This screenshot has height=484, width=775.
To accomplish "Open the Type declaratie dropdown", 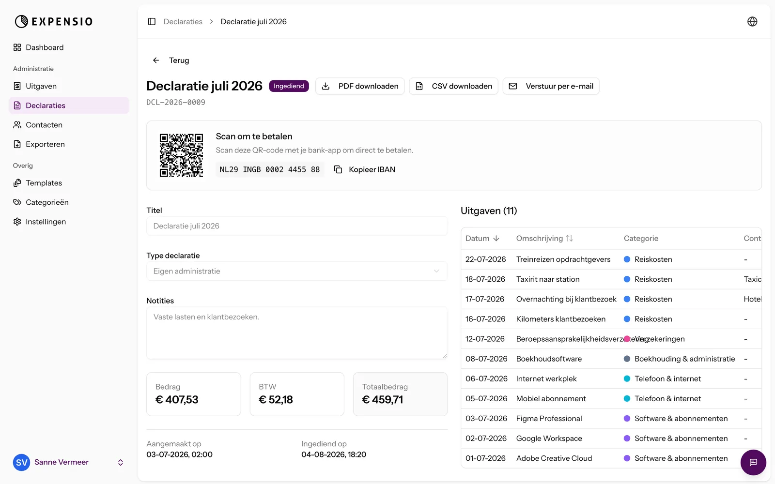I will coord(297,271).
